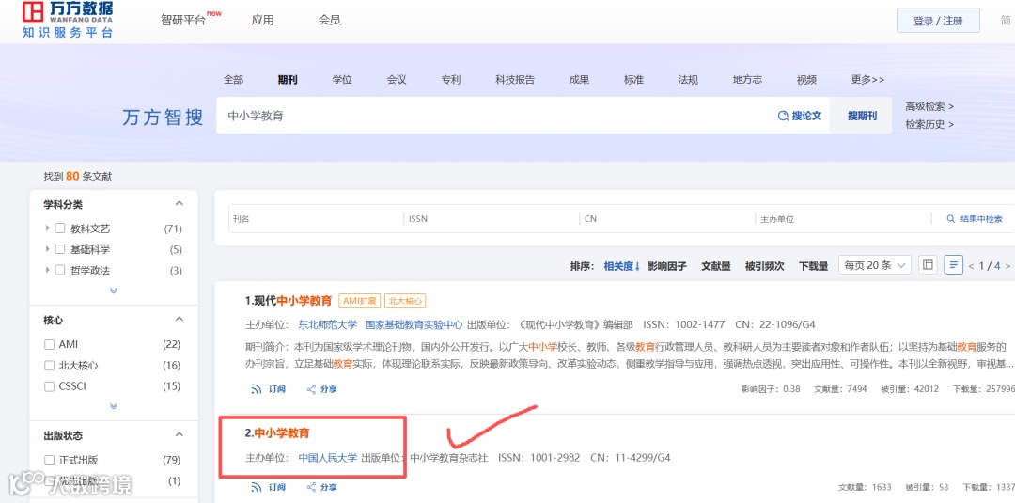
Task: Open the 会员 top menu
Action: [x=330, y=20]
